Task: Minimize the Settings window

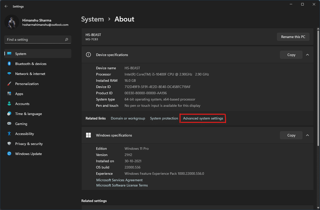Action: click(291, 4)
